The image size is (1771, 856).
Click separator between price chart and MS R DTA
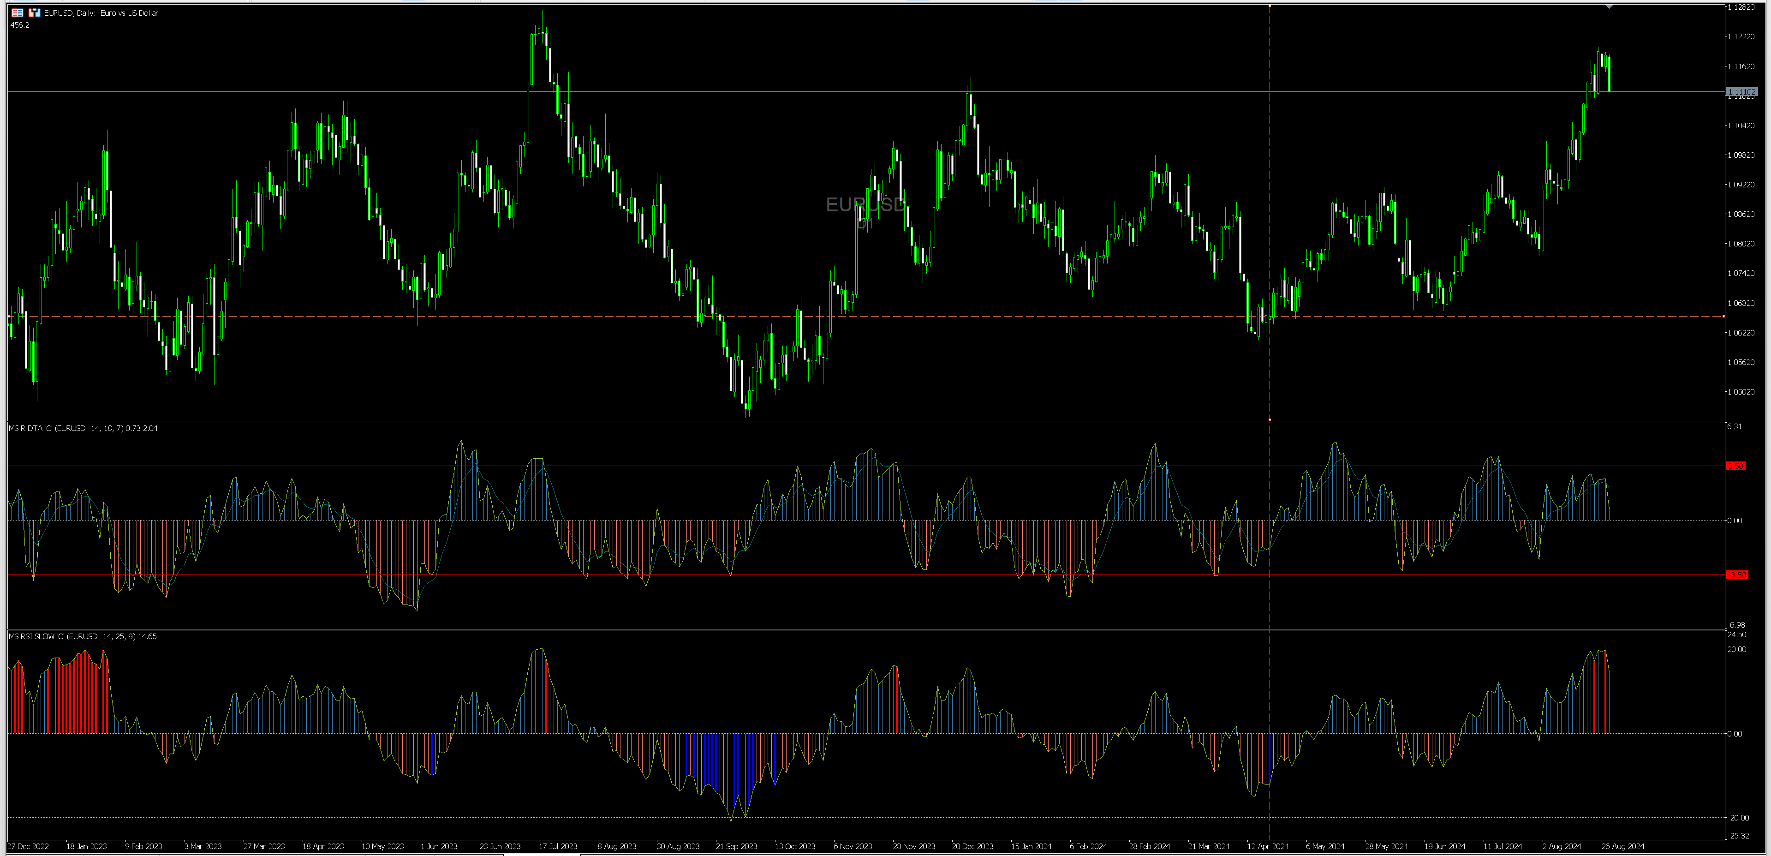[825, 421]
